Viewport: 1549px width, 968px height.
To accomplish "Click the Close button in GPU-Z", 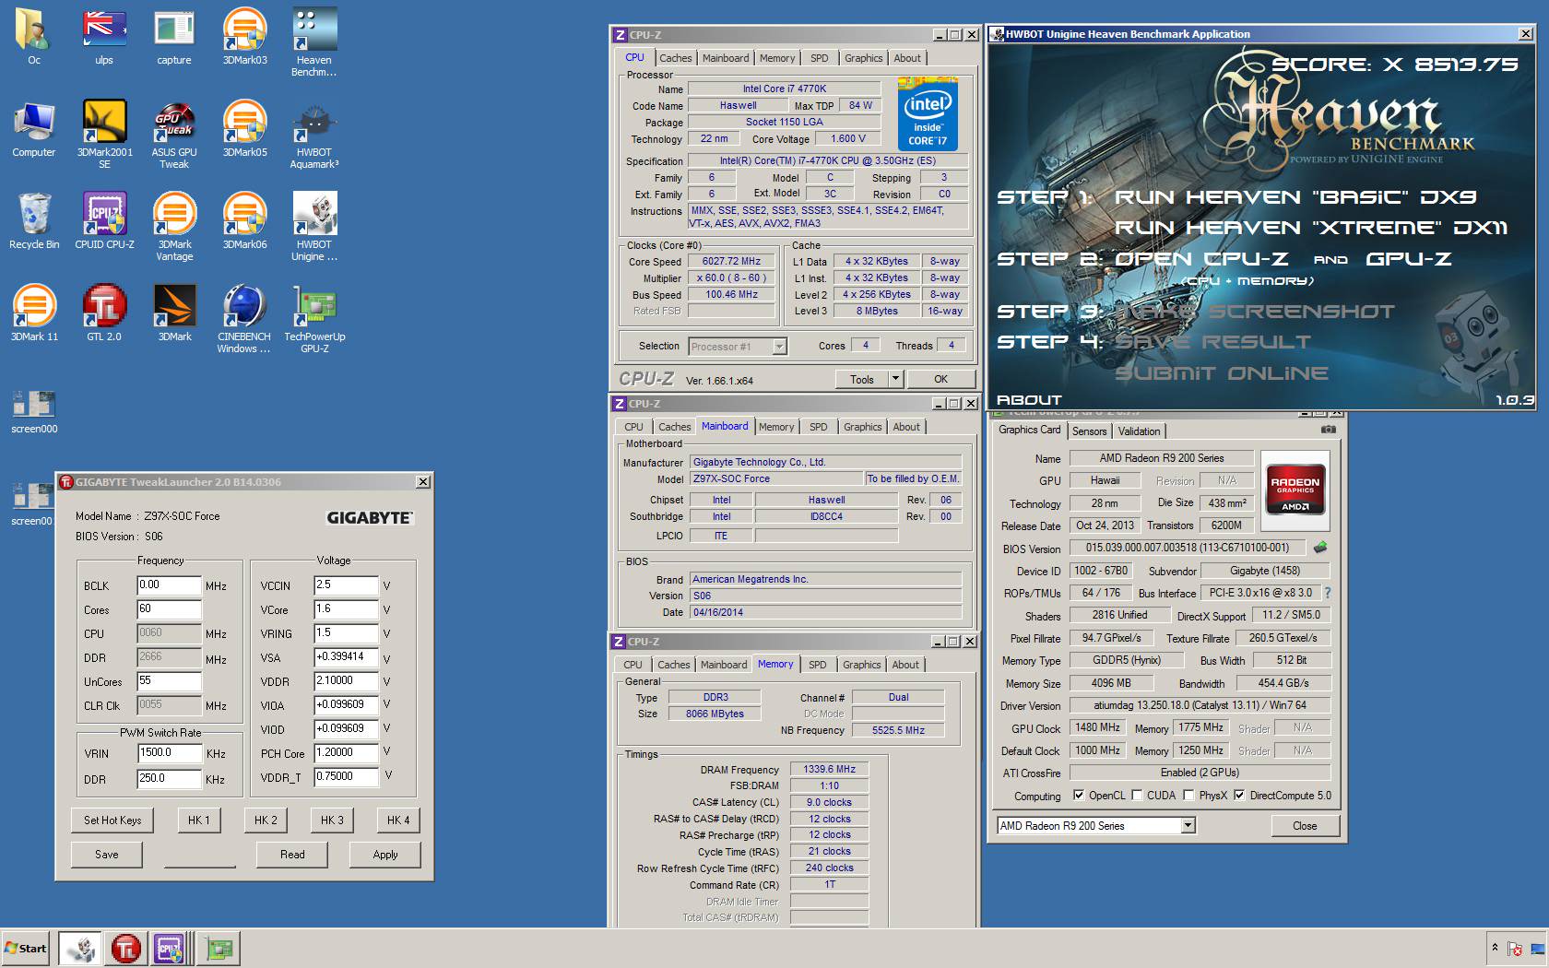I will click(x=1305, y=825).
